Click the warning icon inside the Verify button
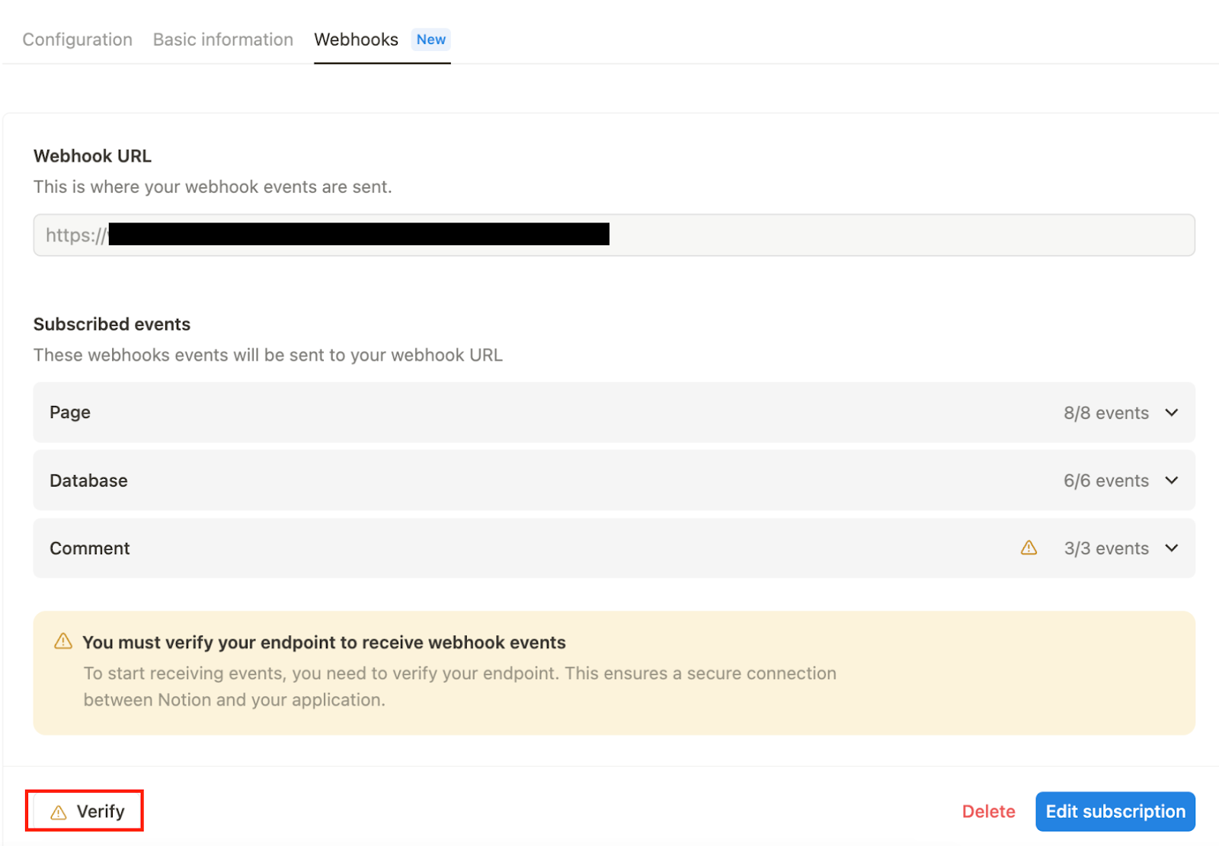 click(x=59, y=812)
